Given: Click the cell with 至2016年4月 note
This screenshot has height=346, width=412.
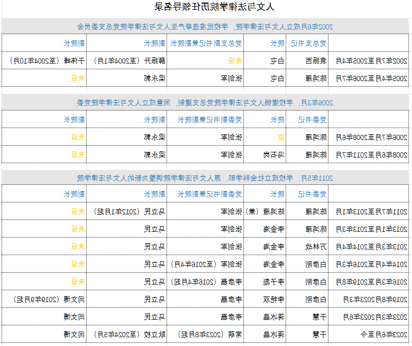Looking at the screenshot, I should (x=205, y=264).
